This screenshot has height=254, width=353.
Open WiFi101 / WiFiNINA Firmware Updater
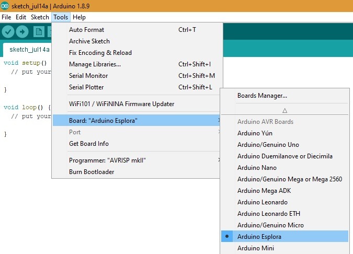pos(136,104)
